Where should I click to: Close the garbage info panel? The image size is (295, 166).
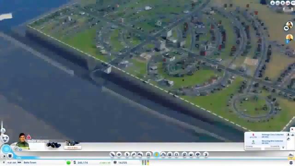pyautogui.click(x=292, y=130)
